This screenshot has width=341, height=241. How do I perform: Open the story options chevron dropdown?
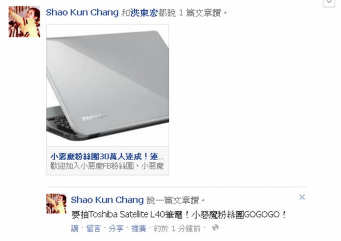click(x=329, y=3)
